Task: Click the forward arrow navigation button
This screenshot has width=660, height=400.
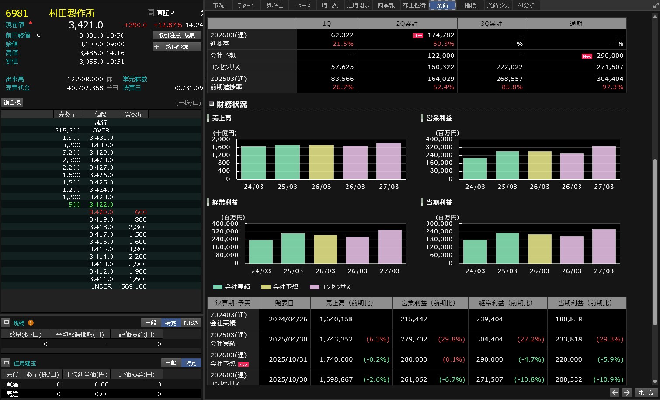Action: [626, 392]
